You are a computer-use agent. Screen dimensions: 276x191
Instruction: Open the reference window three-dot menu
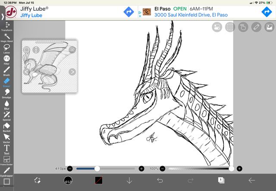(36, 50)
